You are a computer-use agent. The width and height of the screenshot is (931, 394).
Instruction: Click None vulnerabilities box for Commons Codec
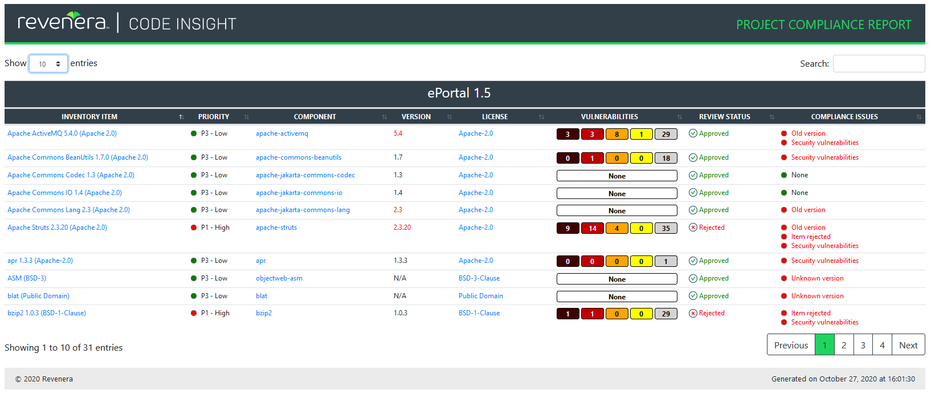point(617,176)
